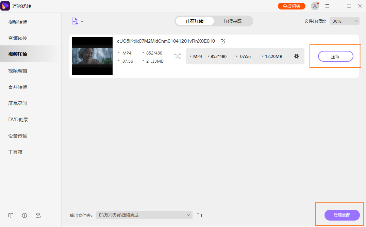This screenshot has width=366, height=227.
Task: Click the 会员购买 button in the title bar
Action: click(x=292, y=6)
